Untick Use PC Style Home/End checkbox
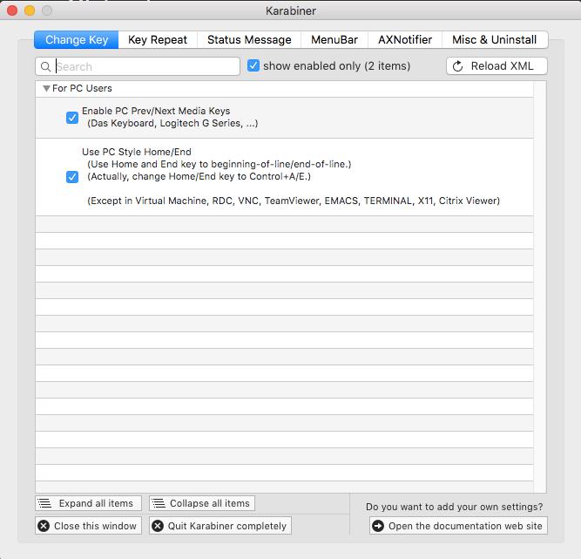The height and width of the screenshot is (559, 581). coord(72,177)
